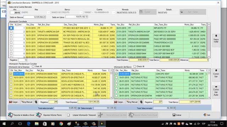Click the disabled Cargar button beside Moneda
The width and height of the screenshot is (227, 127).
[x=148, y=12]
